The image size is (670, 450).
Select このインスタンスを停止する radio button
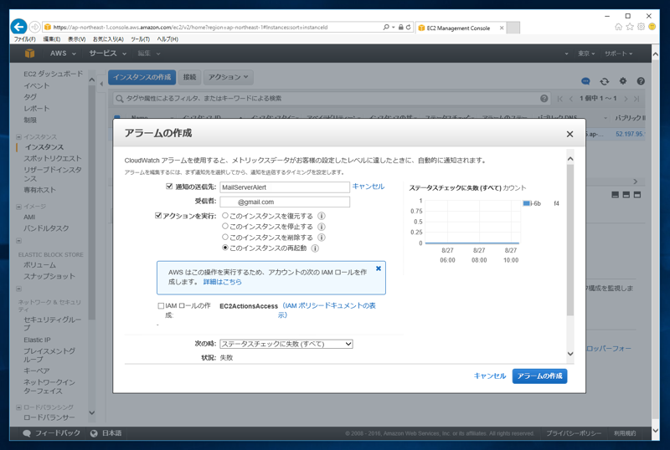(225, 227)
